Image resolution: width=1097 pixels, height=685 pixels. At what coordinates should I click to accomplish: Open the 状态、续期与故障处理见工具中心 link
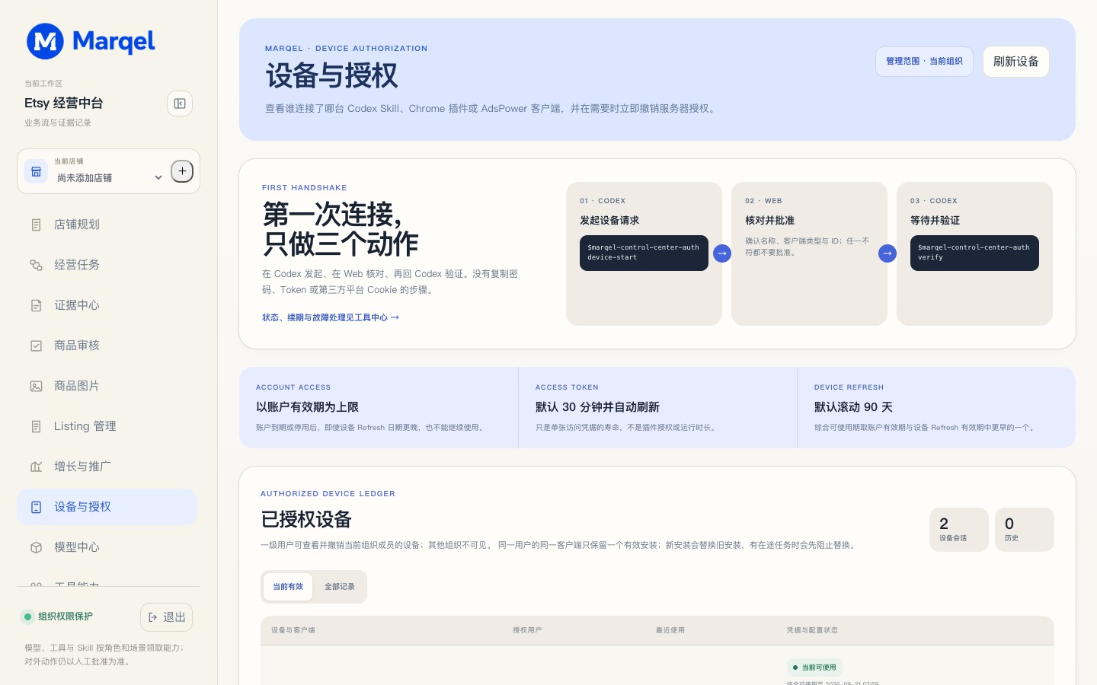point(331,317)
